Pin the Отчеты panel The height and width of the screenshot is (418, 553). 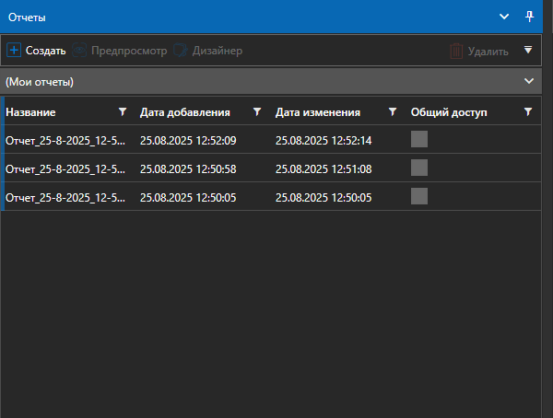tap(529, 17)
